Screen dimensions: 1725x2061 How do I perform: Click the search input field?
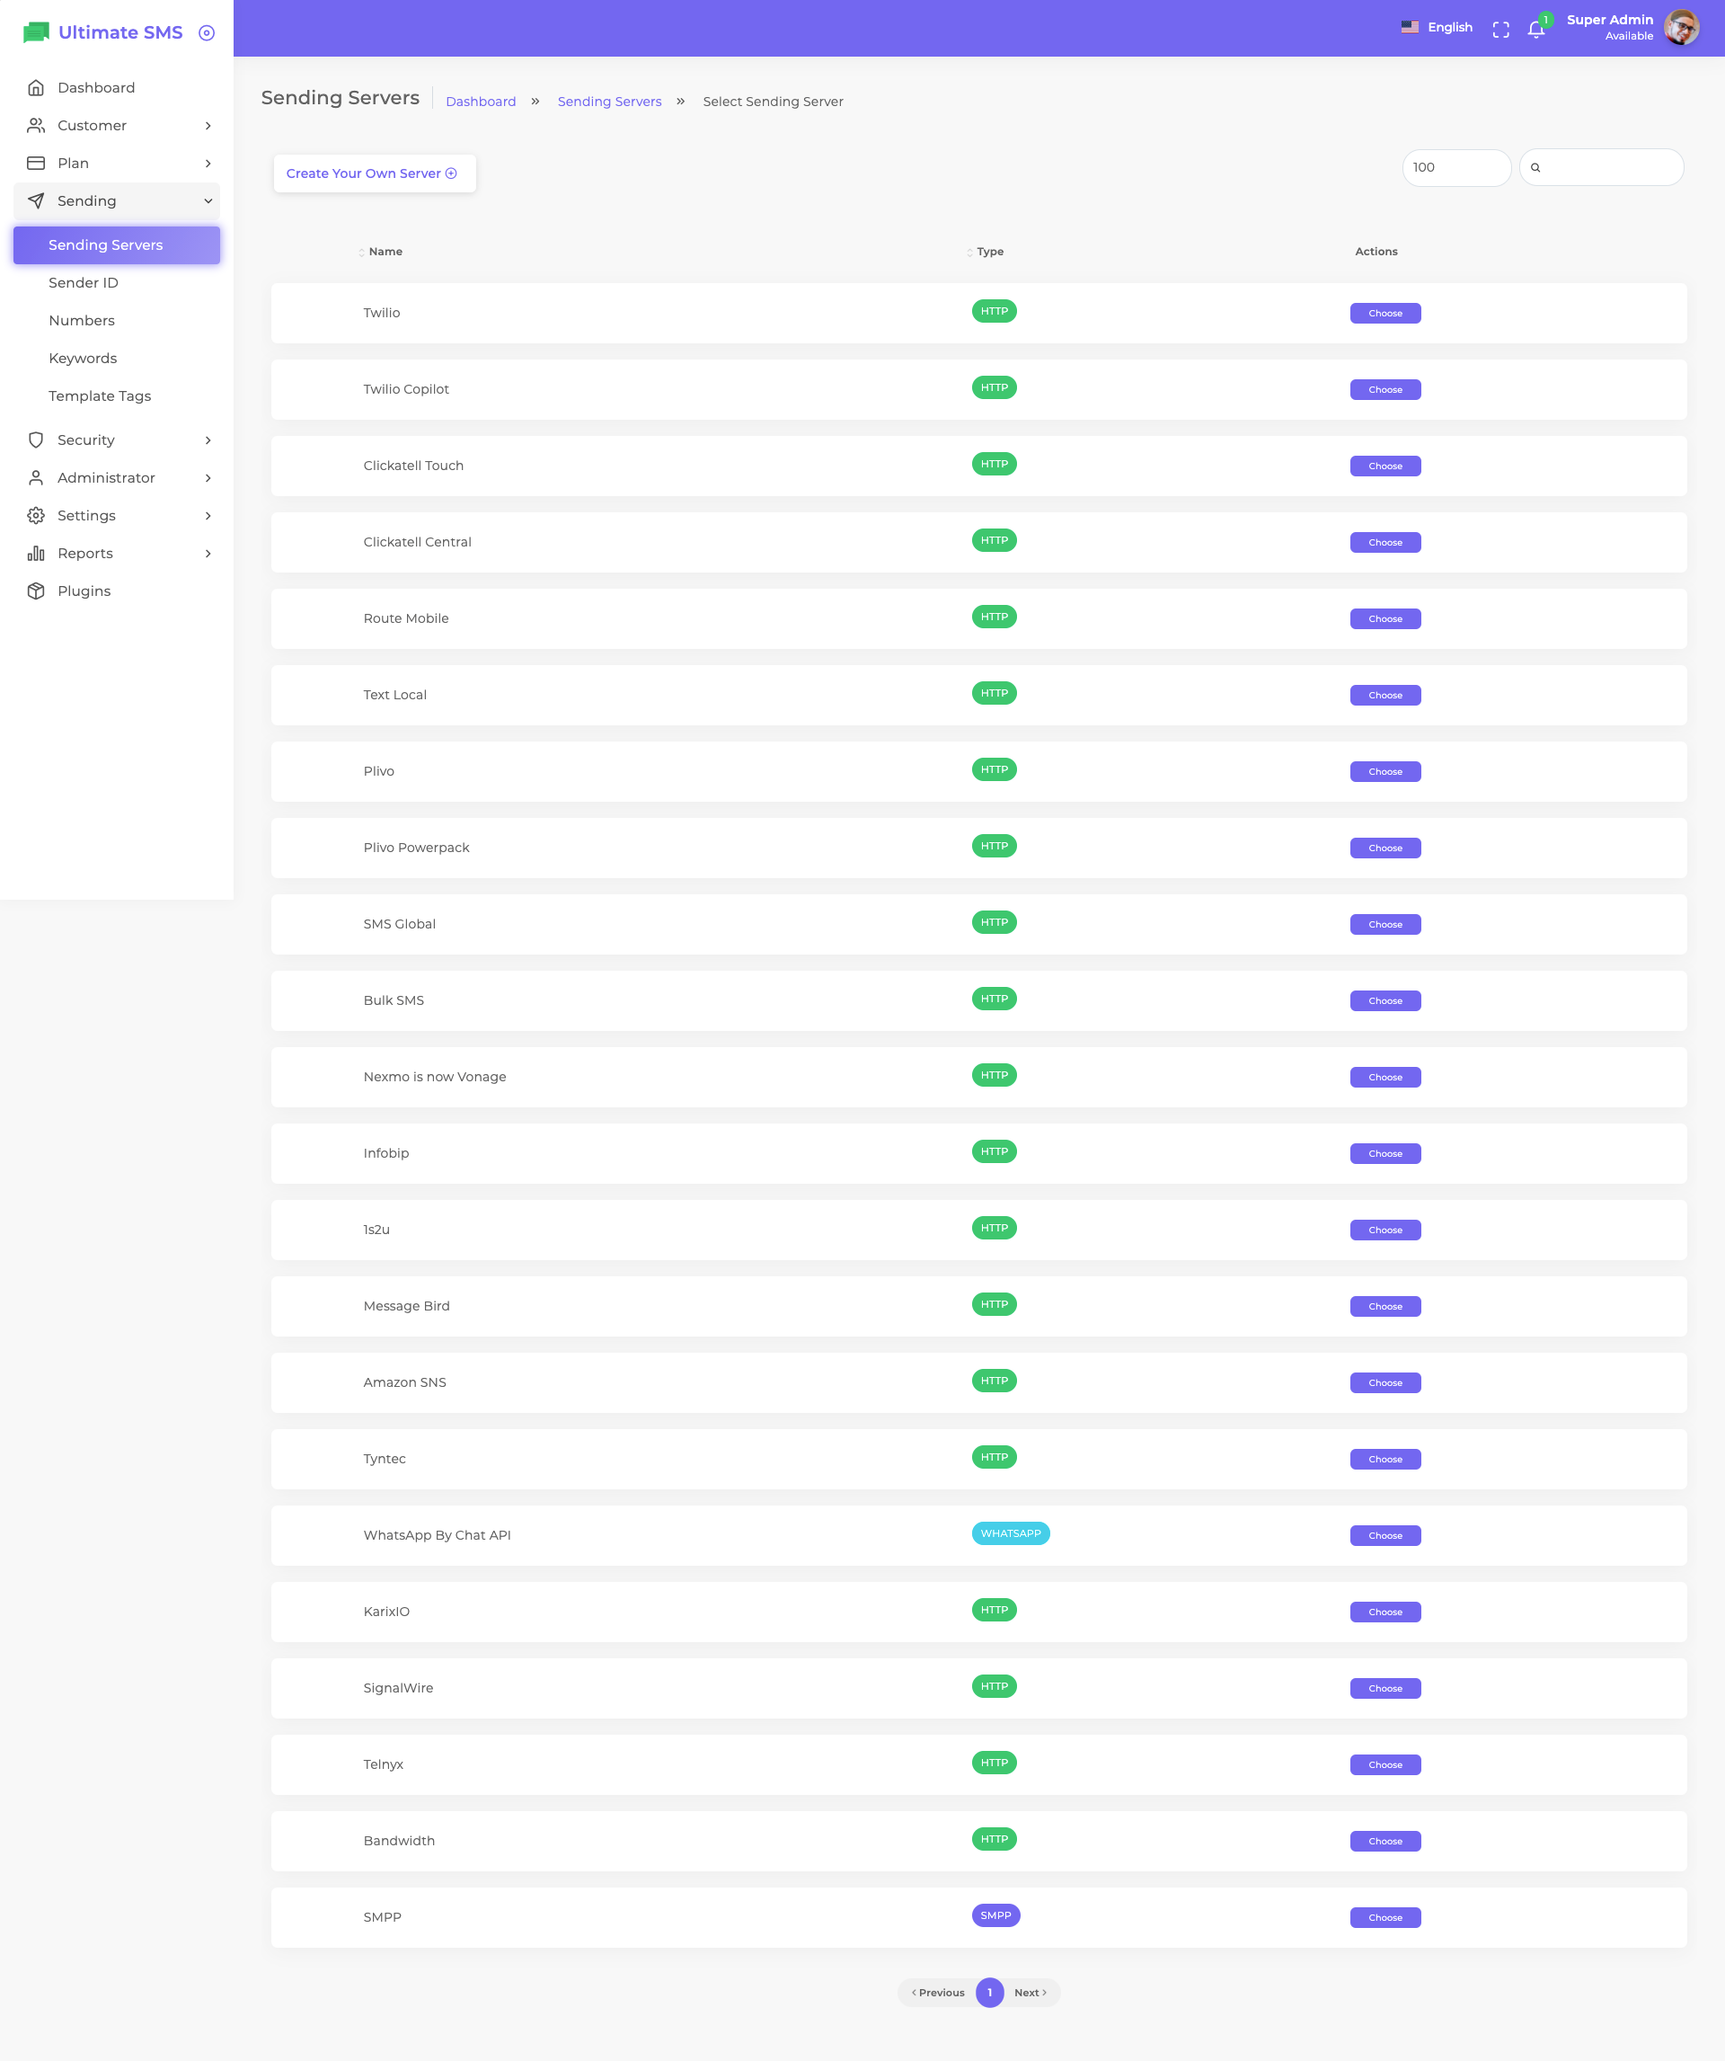pyautogui.click(x=1601, y=168)
